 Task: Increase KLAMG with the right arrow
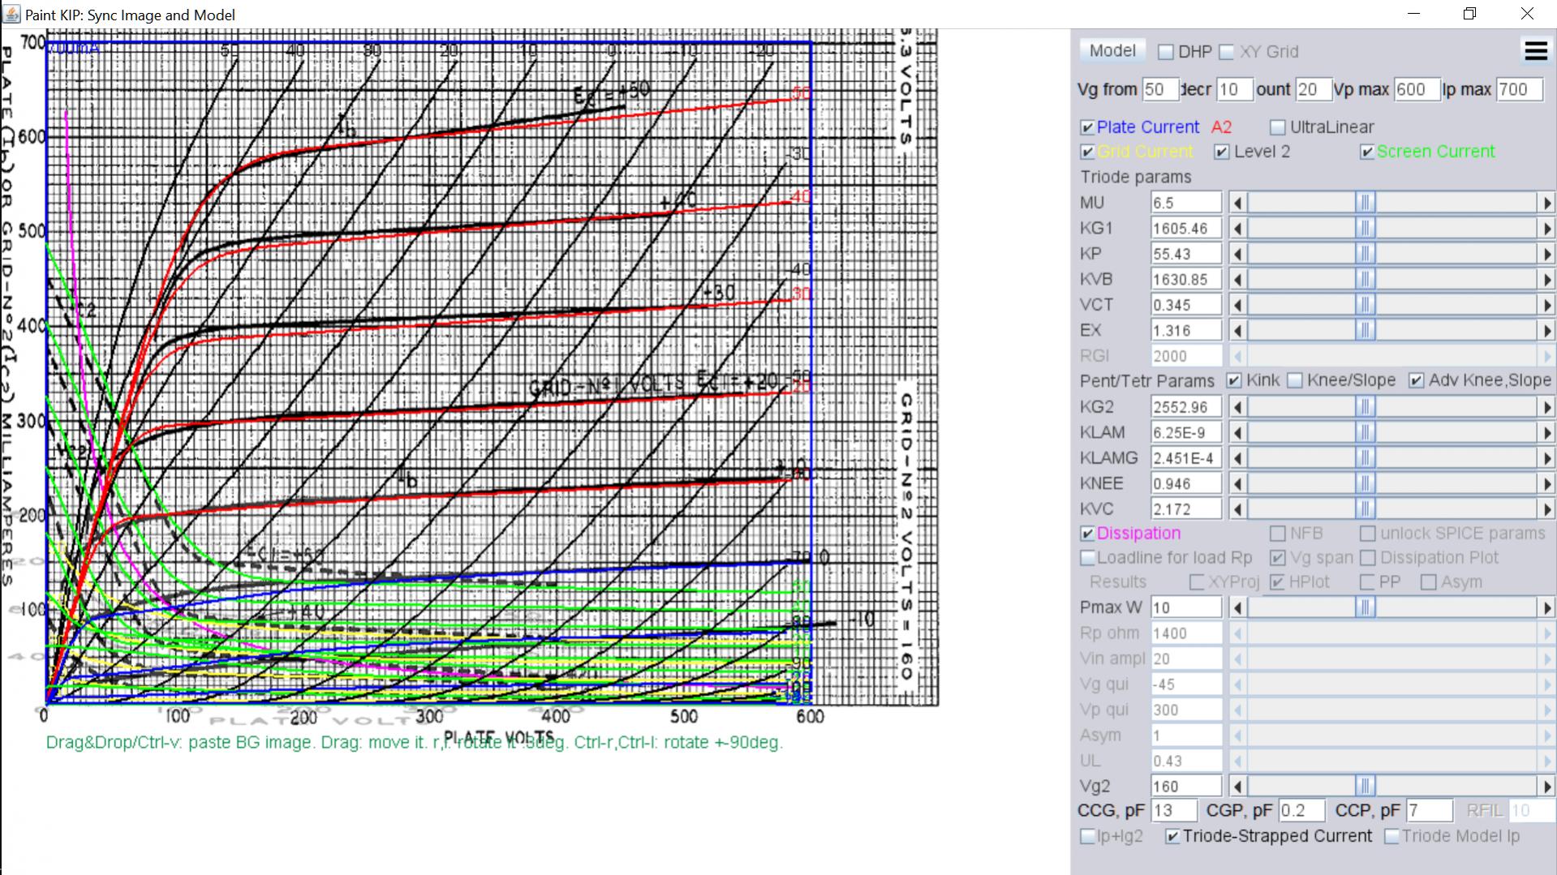pos(1546,458)
